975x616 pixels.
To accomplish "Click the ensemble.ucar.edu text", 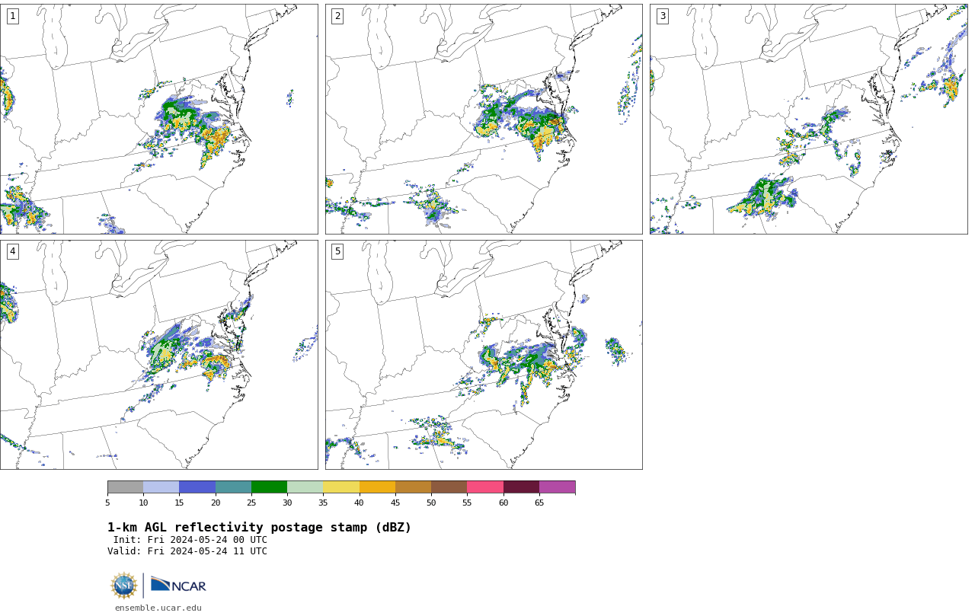I will [158, 608].
